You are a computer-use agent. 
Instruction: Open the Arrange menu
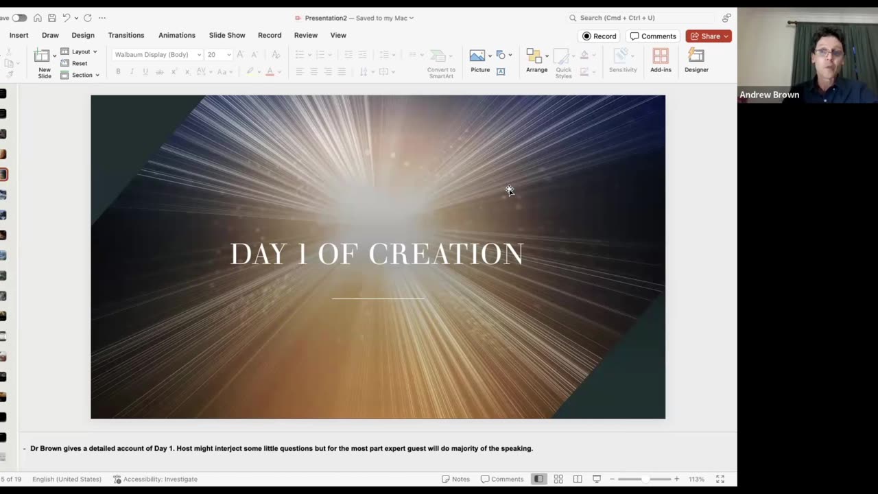pos(536,60)
